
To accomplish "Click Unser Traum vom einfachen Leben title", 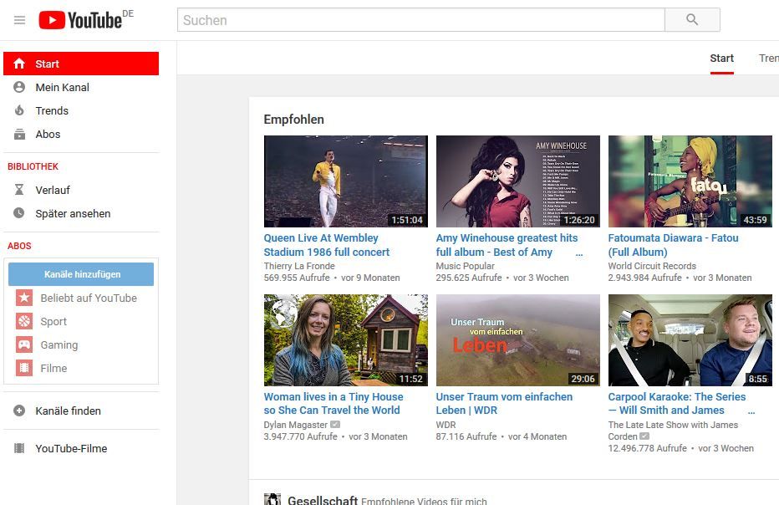I will pyautogui.click(x=504, y=404).
